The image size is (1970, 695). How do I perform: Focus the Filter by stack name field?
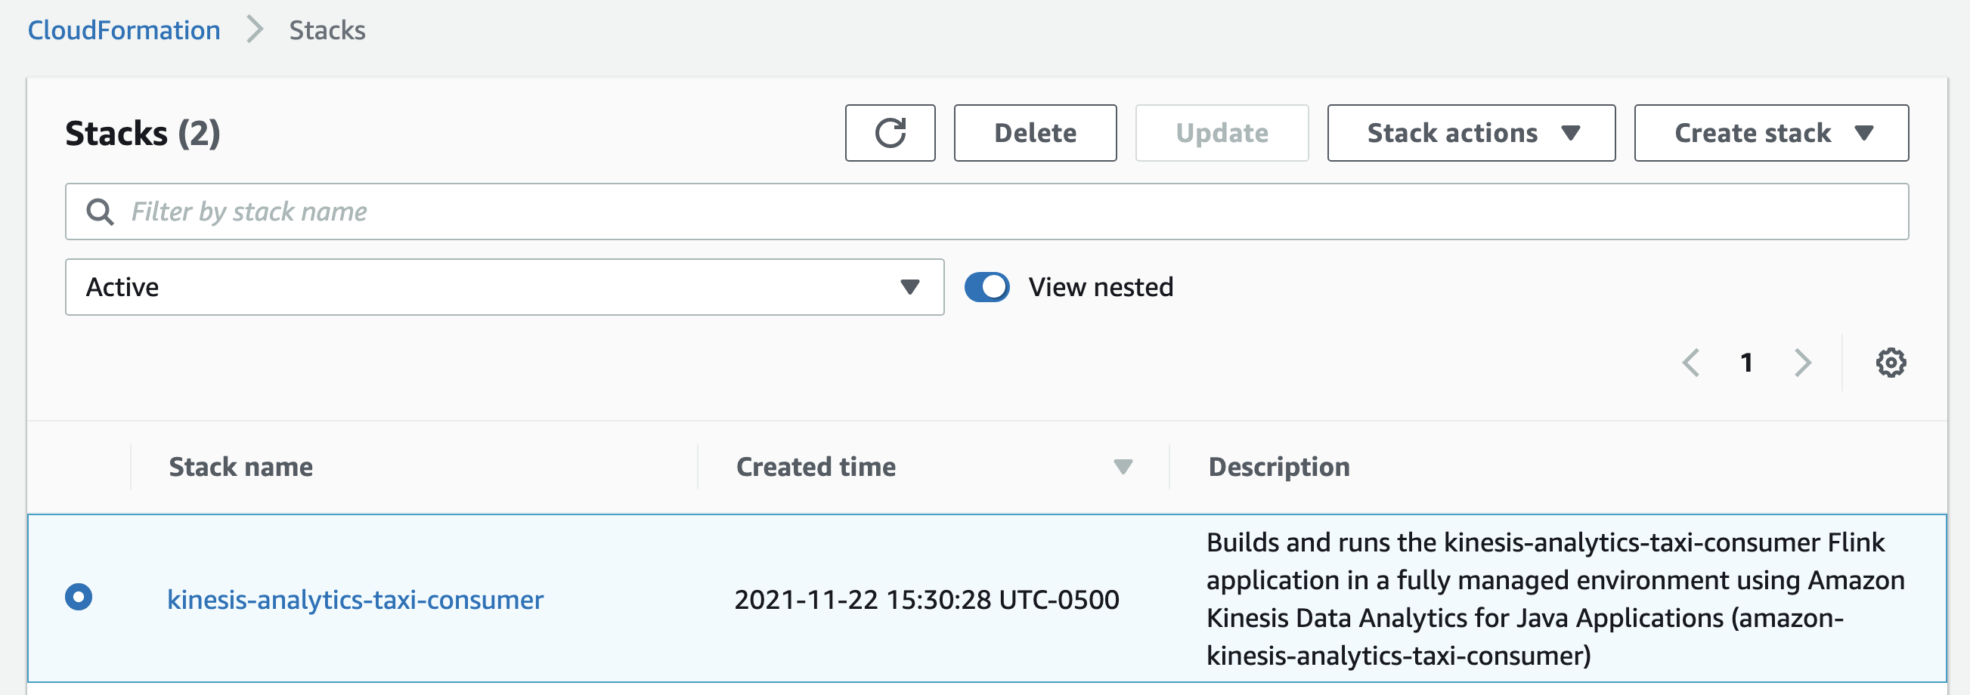pos(987,212)
